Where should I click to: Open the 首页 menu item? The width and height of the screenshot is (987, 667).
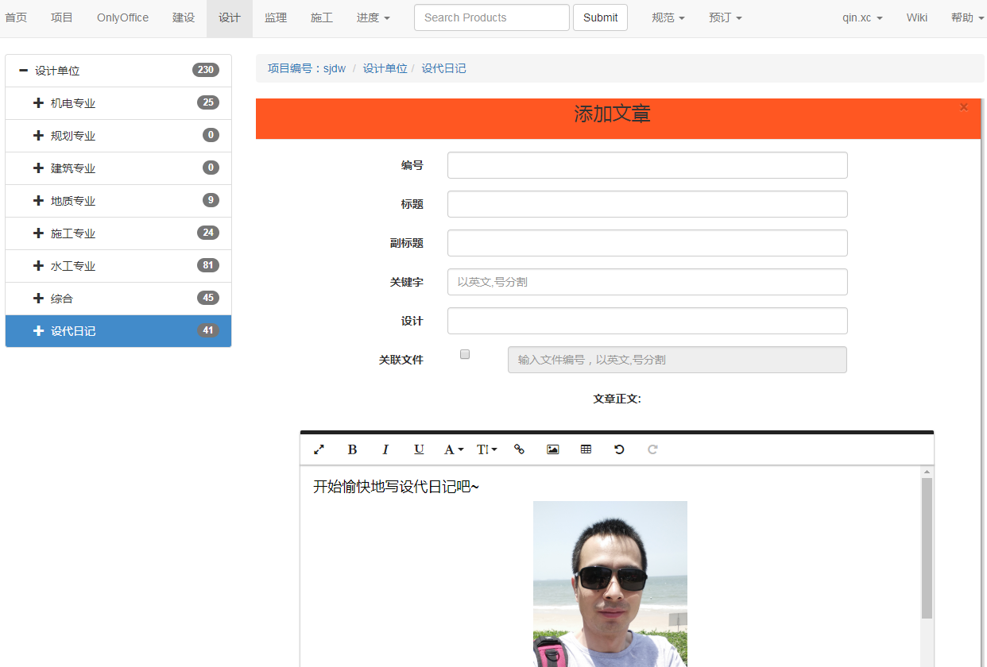16,17
